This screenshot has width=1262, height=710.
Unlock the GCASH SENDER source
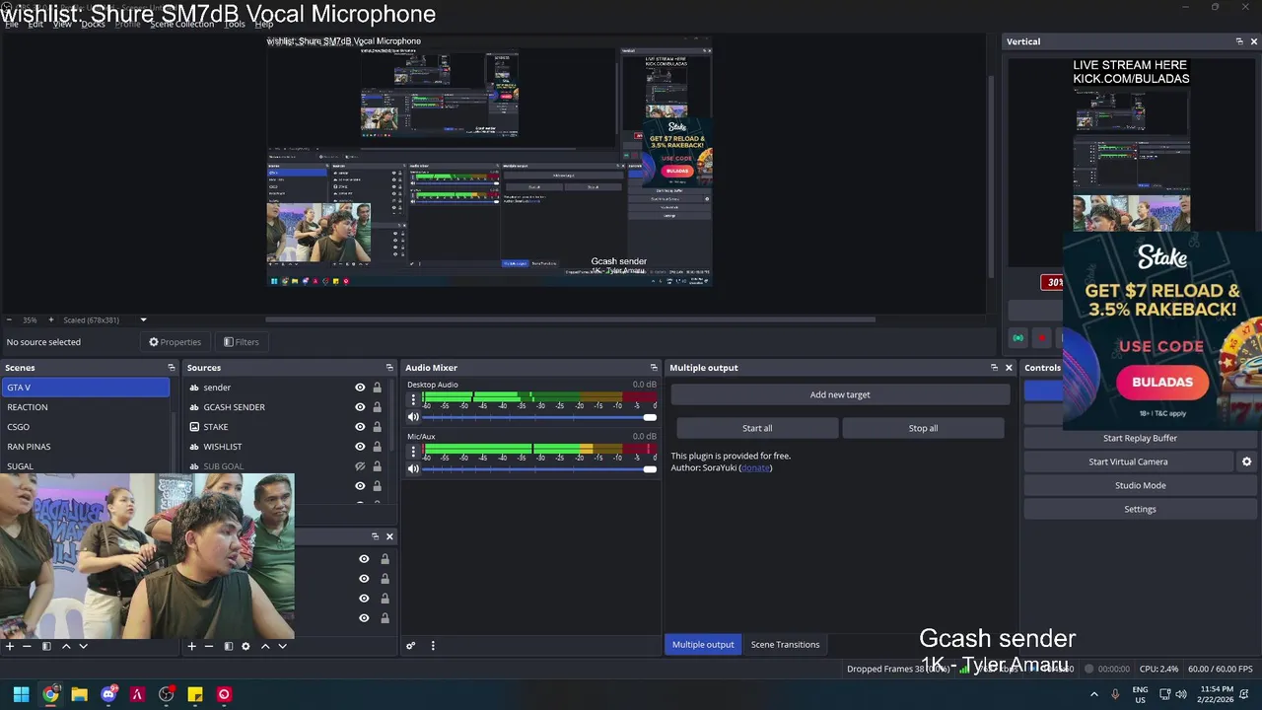click(x=377, y=407)
